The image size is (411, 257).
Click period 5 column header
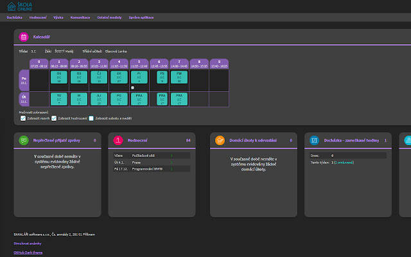click(x=139, y=64)
